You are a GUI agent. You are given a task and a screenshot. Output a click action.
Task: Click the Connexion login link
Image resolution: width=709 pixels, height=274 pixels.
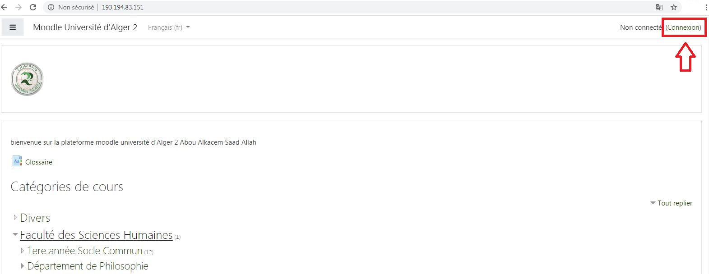683,27
